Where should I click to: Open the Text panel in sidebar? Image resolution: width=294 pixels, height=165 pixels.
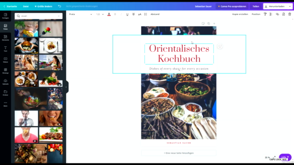click(6, 49)
